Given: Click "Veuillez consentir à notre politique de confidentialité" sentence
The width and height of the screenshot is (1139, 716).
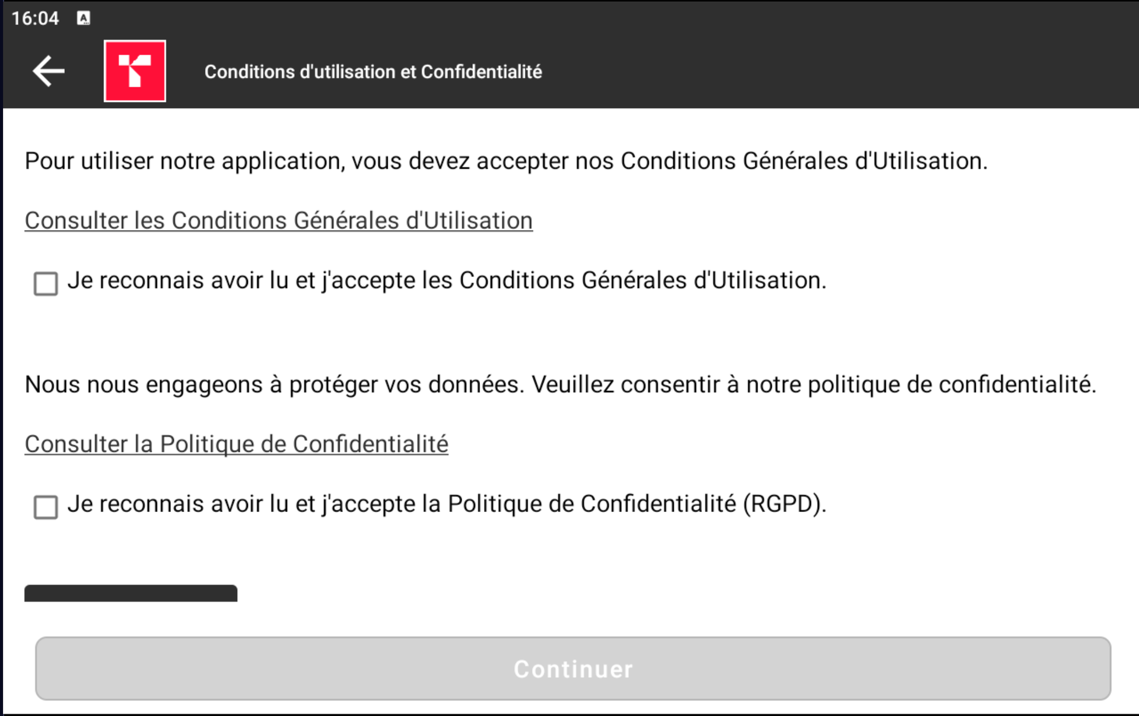Looking at the screenshot, I should [813, 385].
